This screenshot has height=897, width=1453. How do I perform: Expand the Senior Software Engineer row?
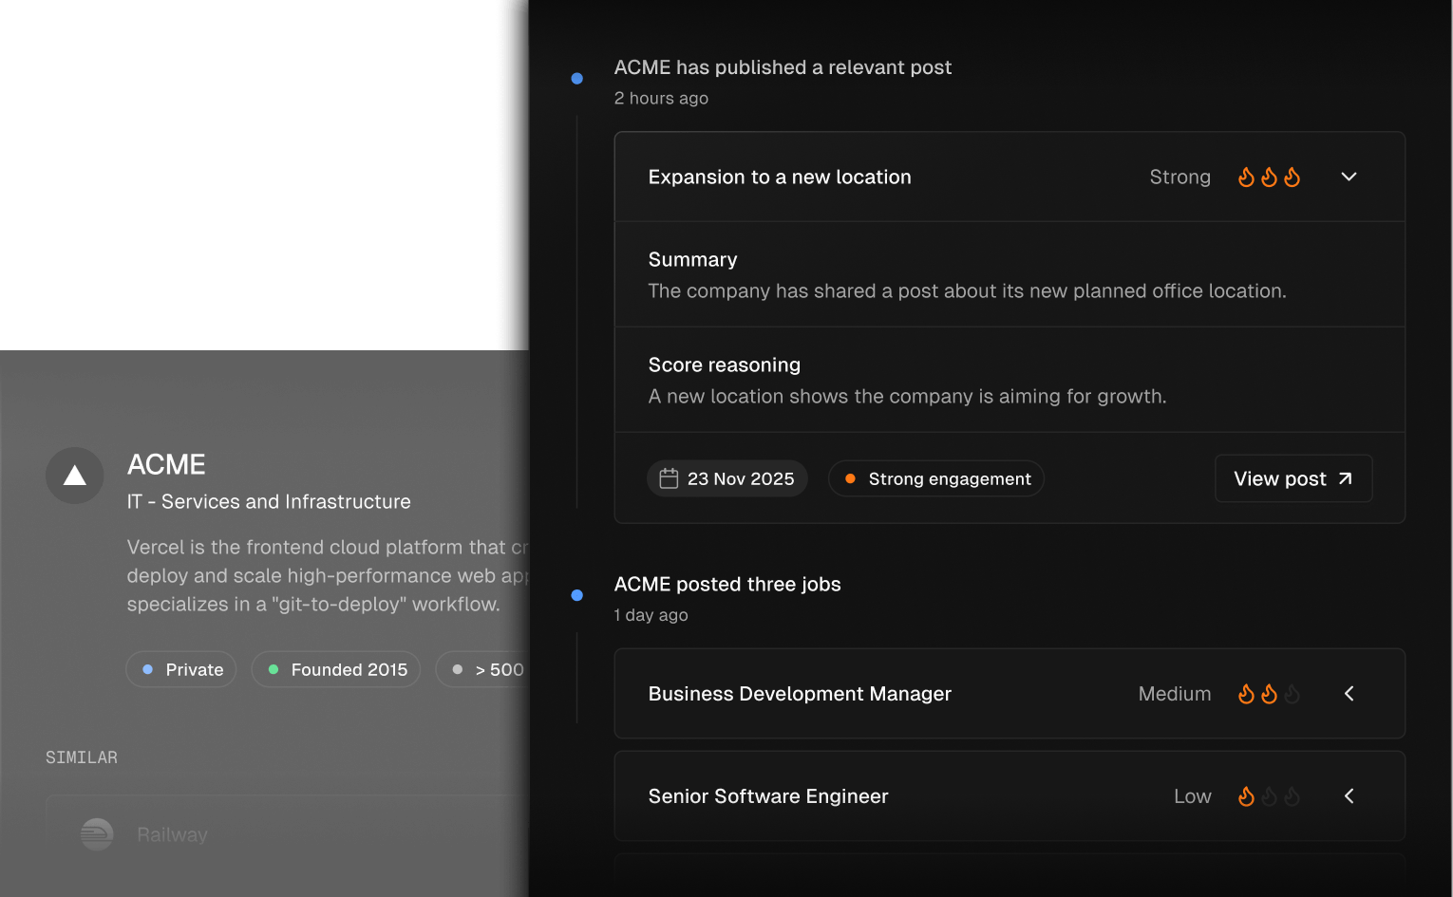pos(1349,796)
